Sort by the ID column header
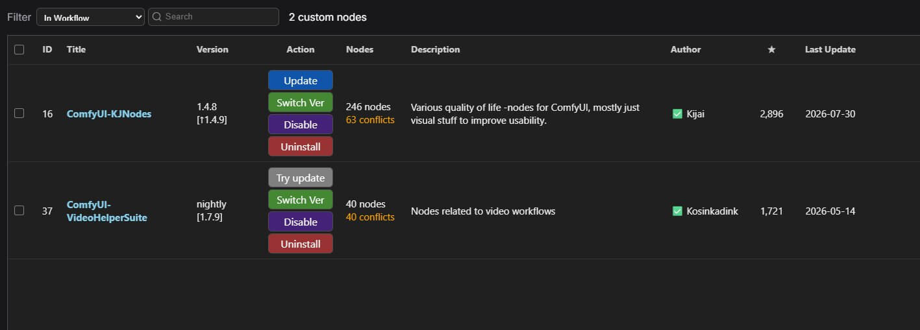Viewport: 920px width, 330px height. point(47,49)
